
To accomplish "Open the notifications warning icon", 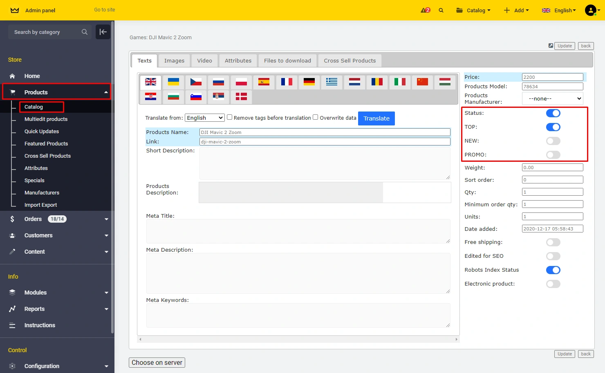I will coord(425,10).
